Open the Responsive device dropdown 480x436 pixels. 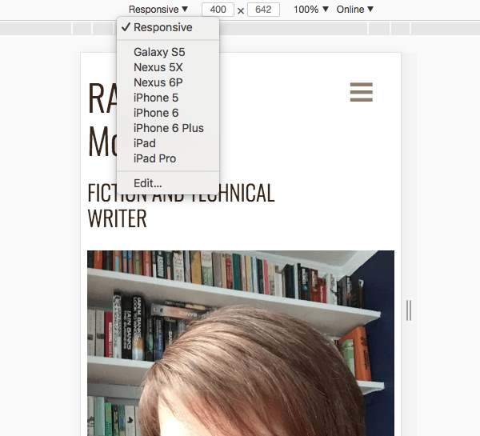(x=158, y=10)
